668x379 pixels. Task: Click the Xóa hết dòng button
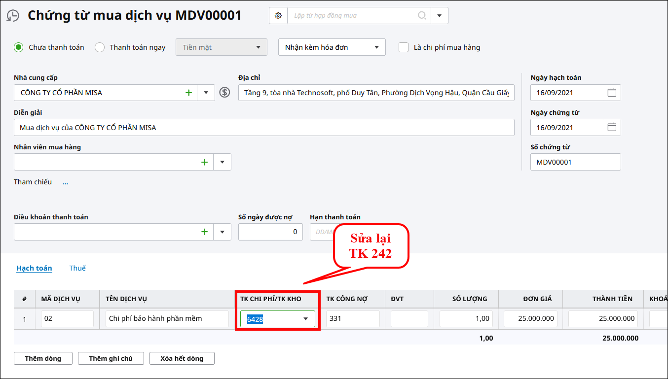[182, 358]
